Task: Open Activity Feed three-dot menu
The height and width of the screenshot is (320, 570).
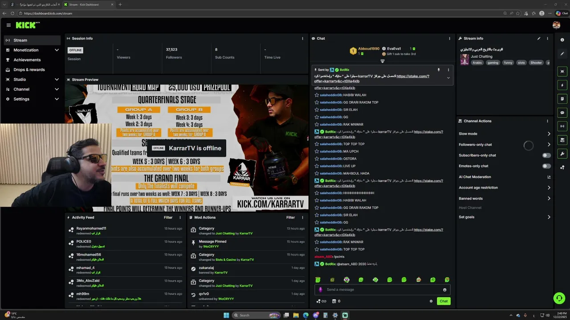Action: (180, 217)
